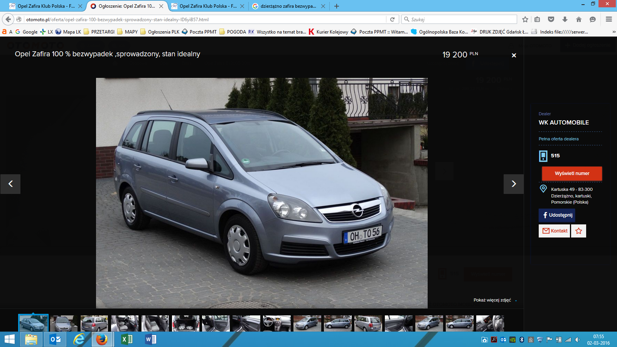This screenshot has height=347, width=617.
Task: Open the Firefox downloads arrow icon
Action: tap(565, 19)
